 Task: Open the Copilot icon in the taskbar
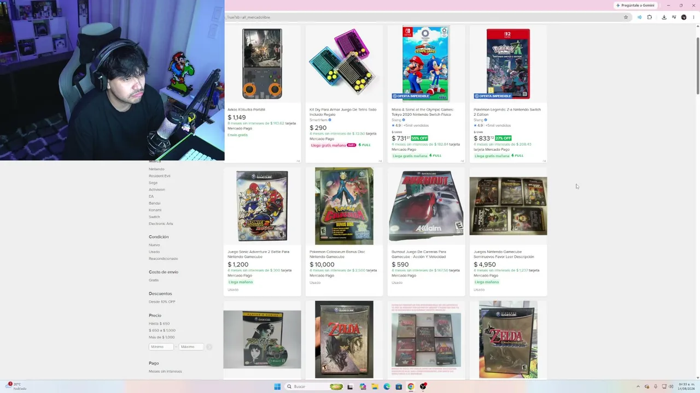[x=363, y=386]
